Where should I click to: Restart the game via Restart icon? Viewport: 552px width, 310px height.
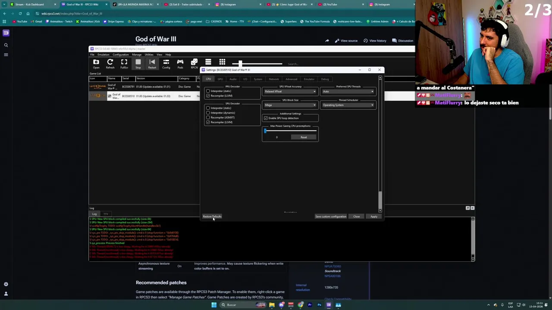coord(152,64)
